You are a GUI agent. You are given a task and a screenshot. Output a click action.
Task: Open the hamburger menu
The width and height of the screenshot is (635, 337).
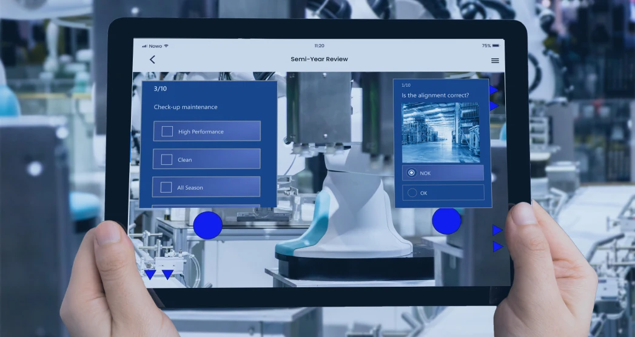pyautogui.click(x=495, y=61)
